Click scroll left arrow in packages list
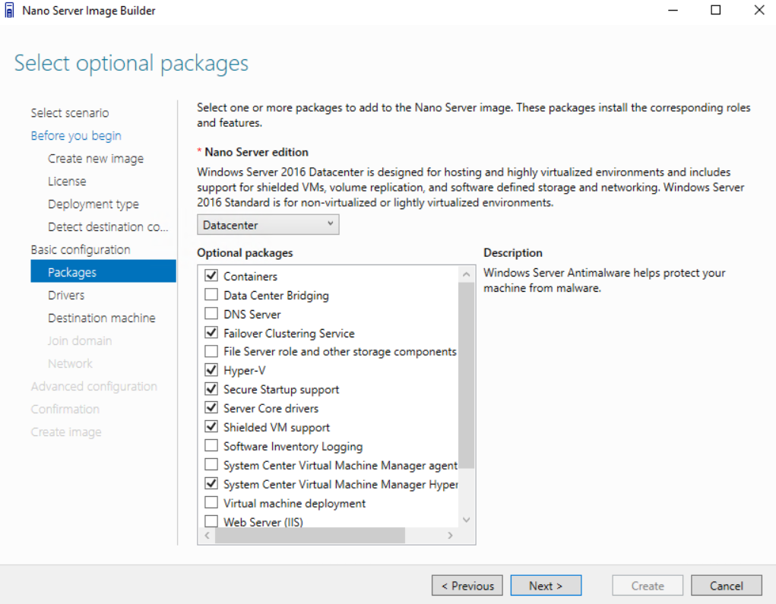776x604 pixels. click(x=207, y=535)
